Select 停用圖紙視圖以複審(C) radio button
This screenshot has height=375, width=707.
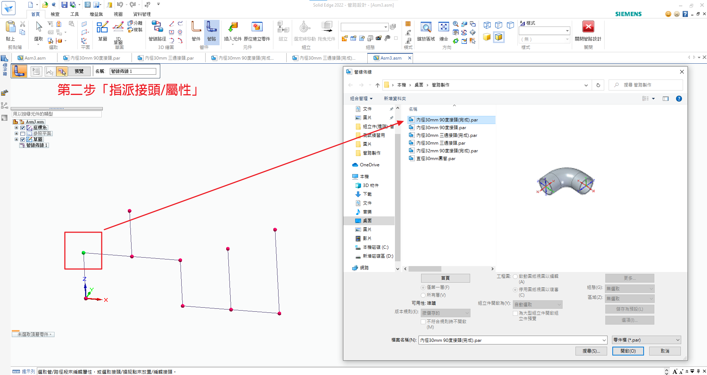tap(515, 290)
